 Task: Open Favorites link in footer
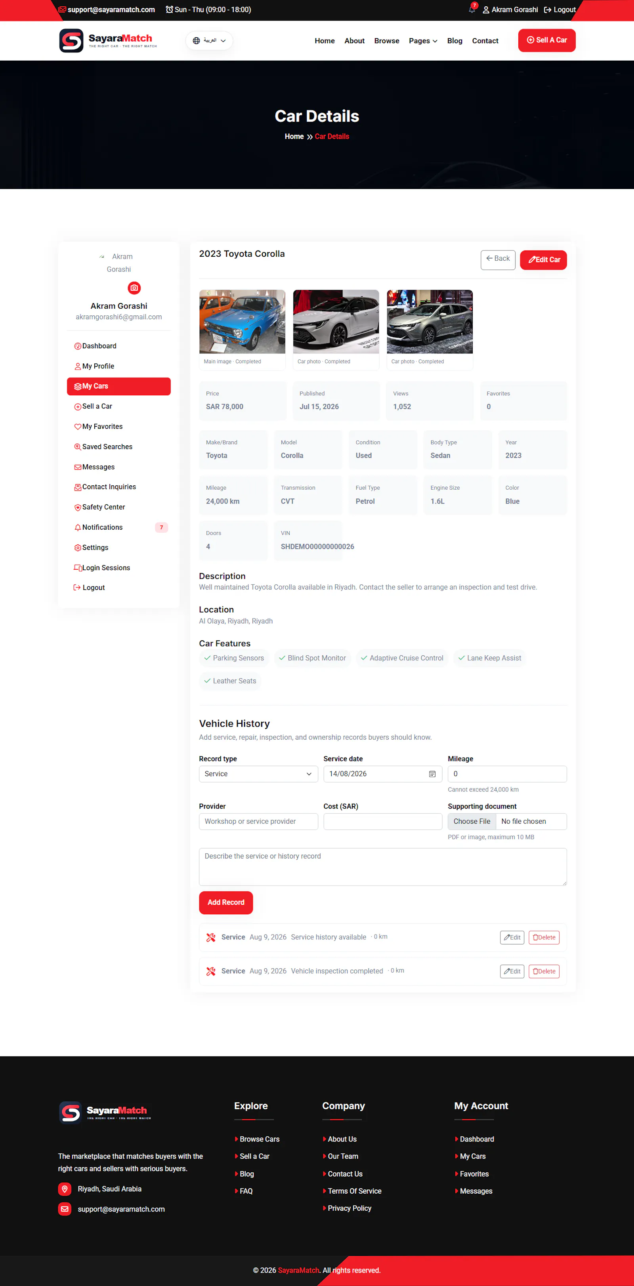pos(474,1174)
